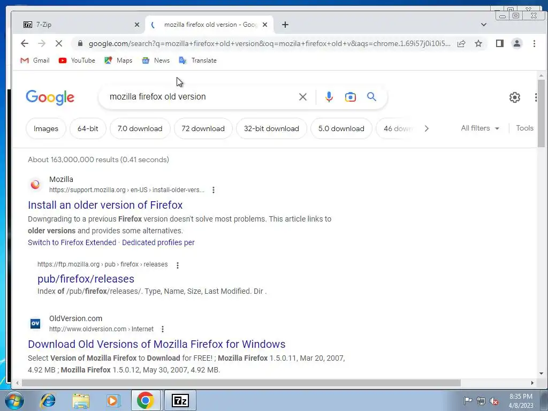Open pub/firefox/releases result

pos(86,279)
